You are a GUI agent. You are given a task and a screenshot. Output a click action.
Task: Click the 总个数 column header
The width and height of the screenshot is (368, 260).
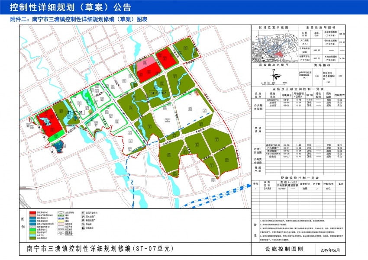[x=316, y=184]
